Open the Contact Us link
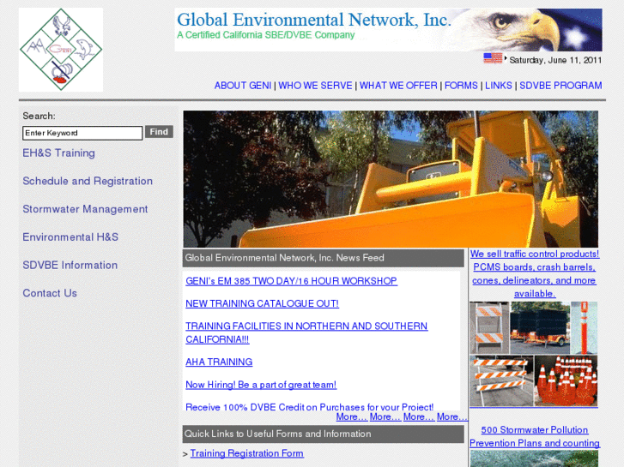The image size is (624, 467). pos(50,293)
